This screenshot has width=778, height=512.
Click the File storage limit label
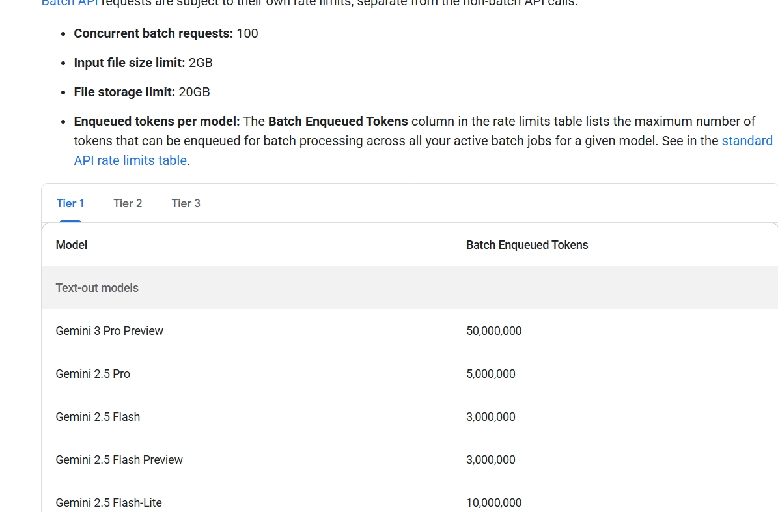pos(124,92)
